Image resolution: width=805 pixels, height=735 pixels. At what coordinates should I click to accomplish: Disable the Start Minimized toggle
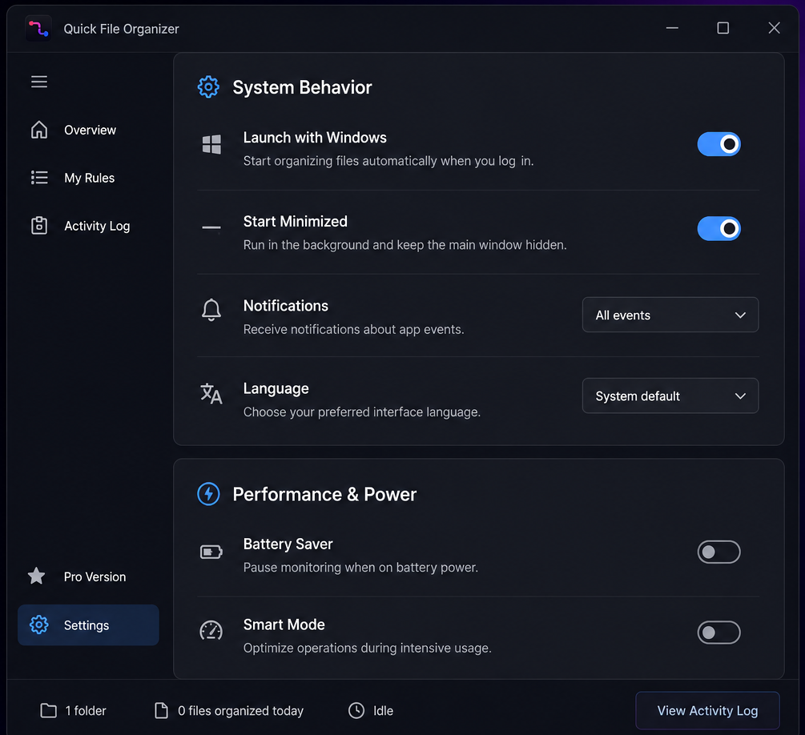(x=718, y=228)
